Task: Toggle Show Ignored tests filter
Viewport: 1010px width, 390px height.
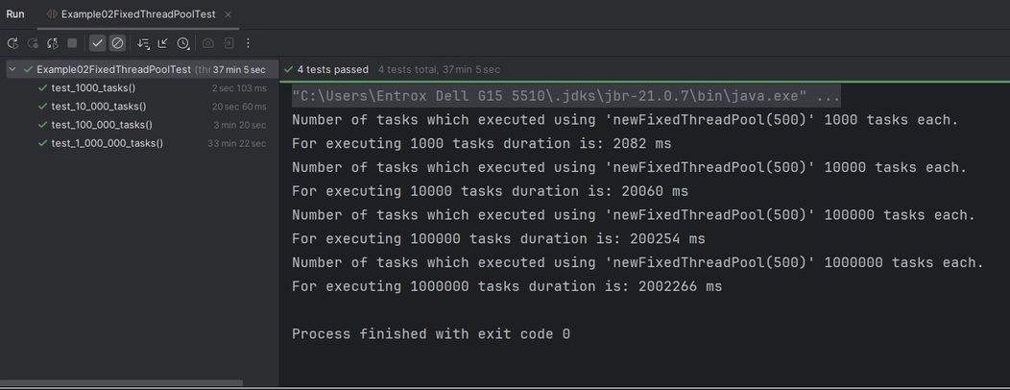Action: pos(117,43)
